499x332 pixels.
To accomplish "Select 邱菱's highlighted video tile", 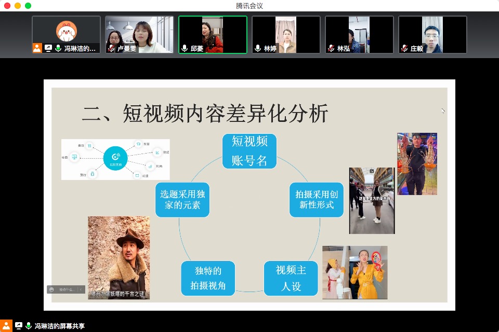I will coord(213,34).
